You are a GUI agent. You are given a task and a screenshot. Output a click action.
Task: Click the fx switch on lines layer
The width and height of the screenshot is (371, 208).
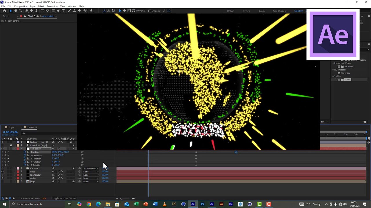coord(62,172)
